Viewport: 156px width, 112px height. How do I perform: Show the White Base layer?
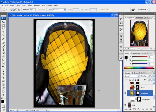tap(125, 99)
